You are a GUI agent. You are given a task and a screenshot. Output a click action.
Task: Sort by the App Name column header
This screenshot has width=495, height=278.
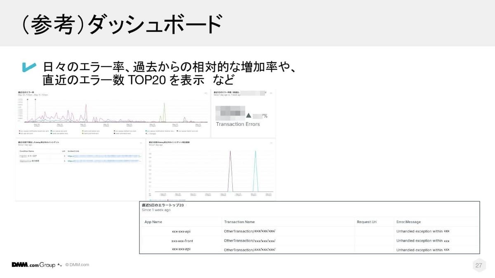(x=153, y=222)
